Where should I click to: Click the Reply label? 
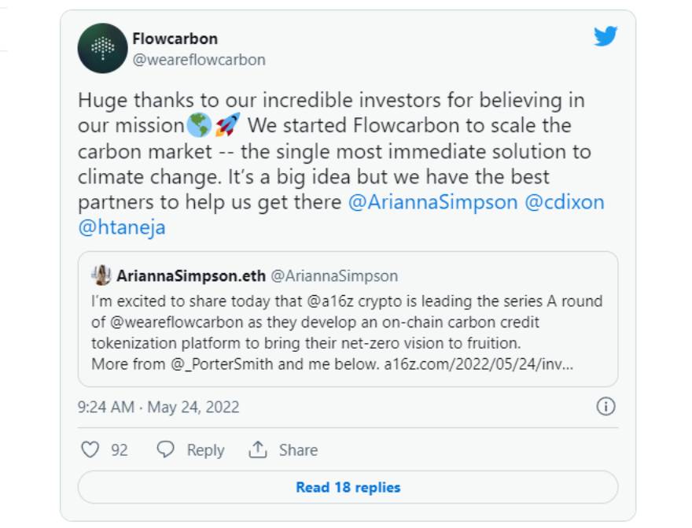tap(206, 450)
